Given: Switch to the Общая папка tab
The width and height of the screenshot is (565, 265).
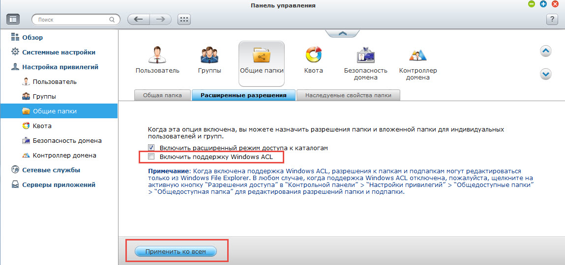Looking at the screenshot, I should point(162,95).
